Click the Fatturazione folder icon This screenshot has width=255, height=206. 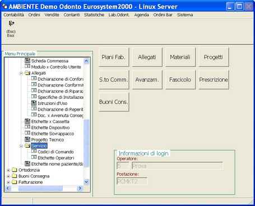(x=15, y=182)
